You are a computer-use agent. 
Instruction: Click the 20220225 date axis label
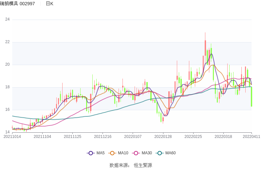coord(193,137)
